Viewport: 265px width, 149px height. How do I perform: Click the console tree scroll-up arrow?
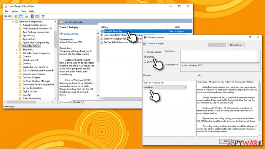55,22
